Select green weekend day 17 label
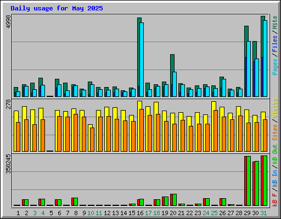This screenshot has width=281, height=219. pos(148,213)
